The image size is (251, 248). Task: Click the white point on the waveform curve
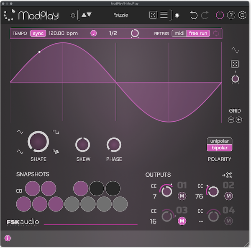(39, 52)
